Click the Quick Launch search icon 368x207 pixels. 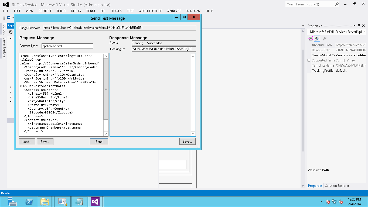337,4
